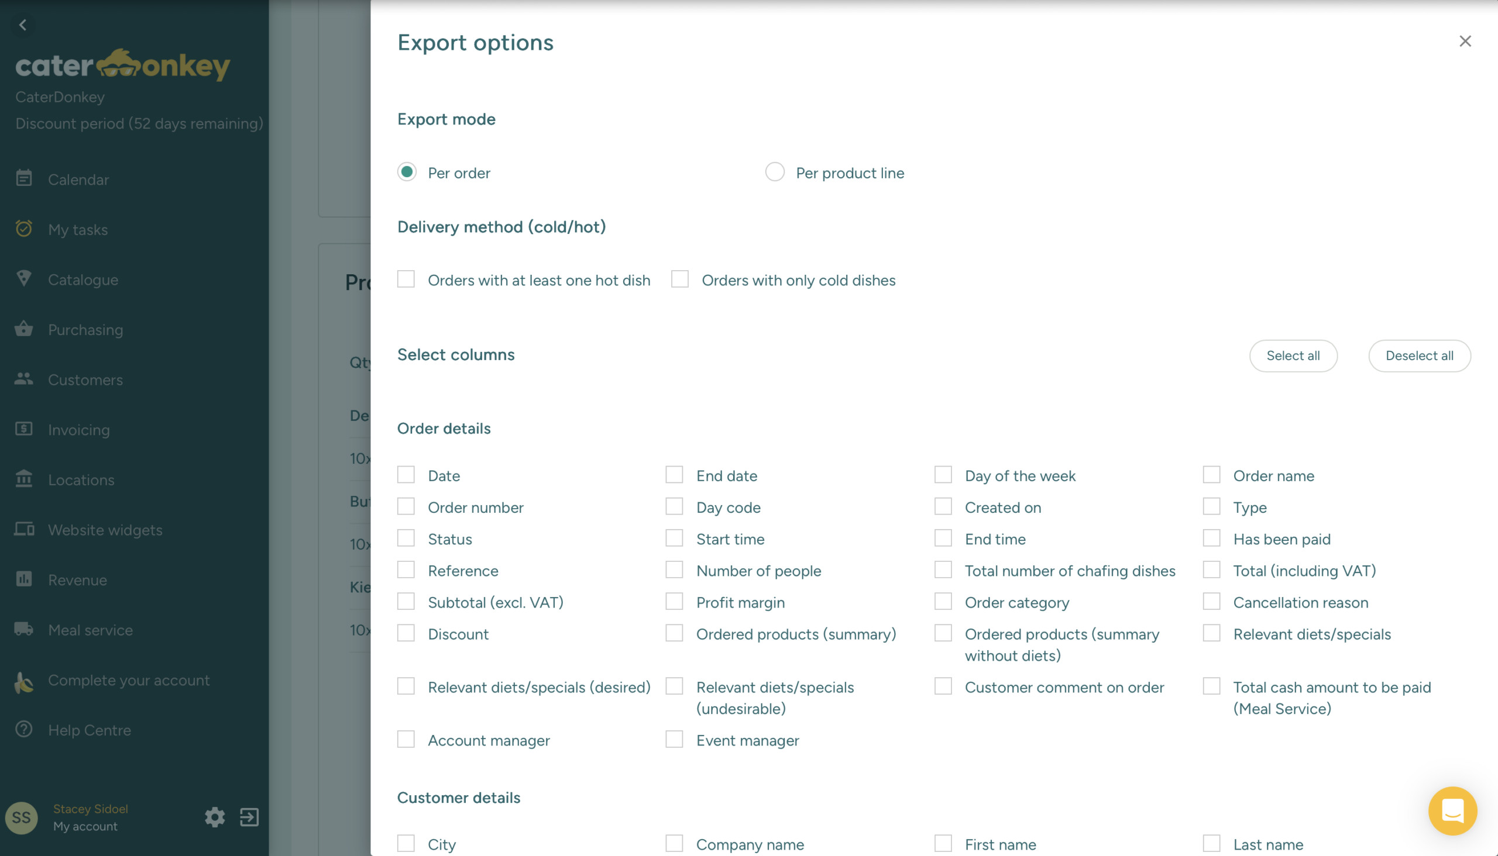Enable the Has been paid column
1498x856 pixels.
click(x=1211, y=539)
